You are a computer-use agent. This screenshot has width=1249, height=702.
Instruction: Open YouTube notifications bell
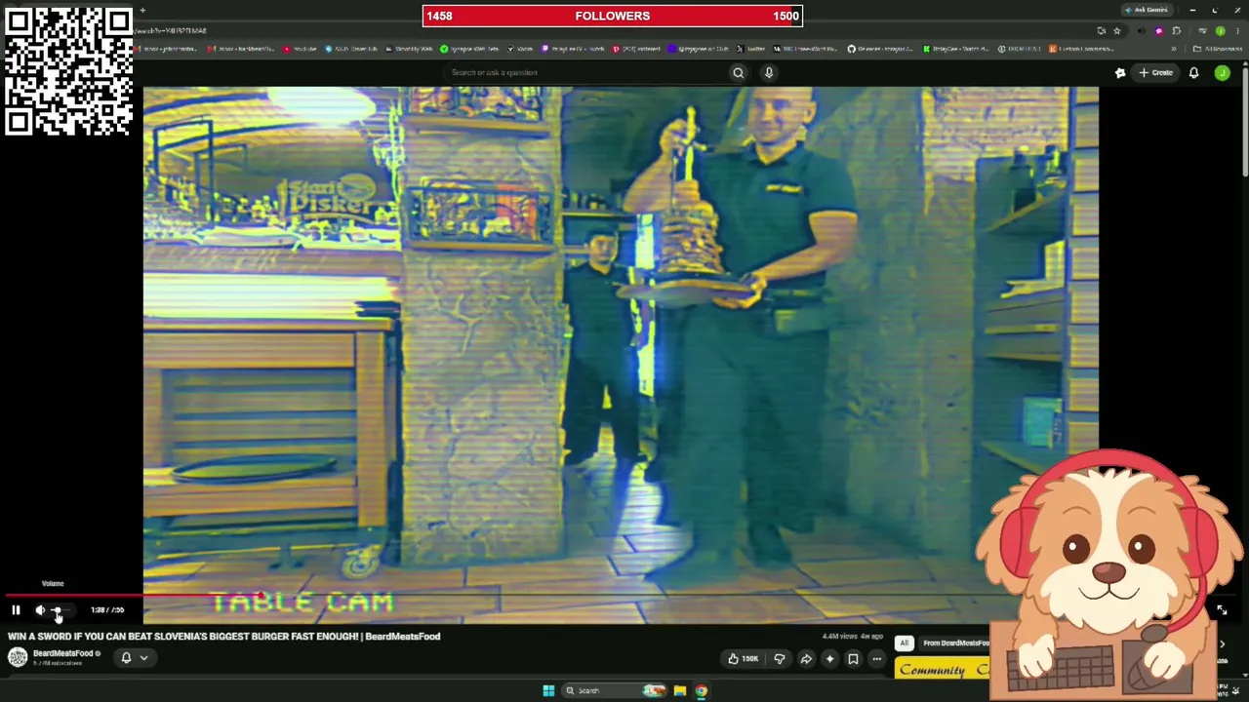click(1193, 72)
